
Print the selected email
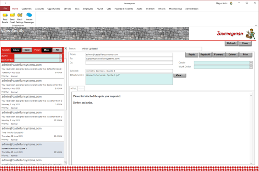[246, 55]
